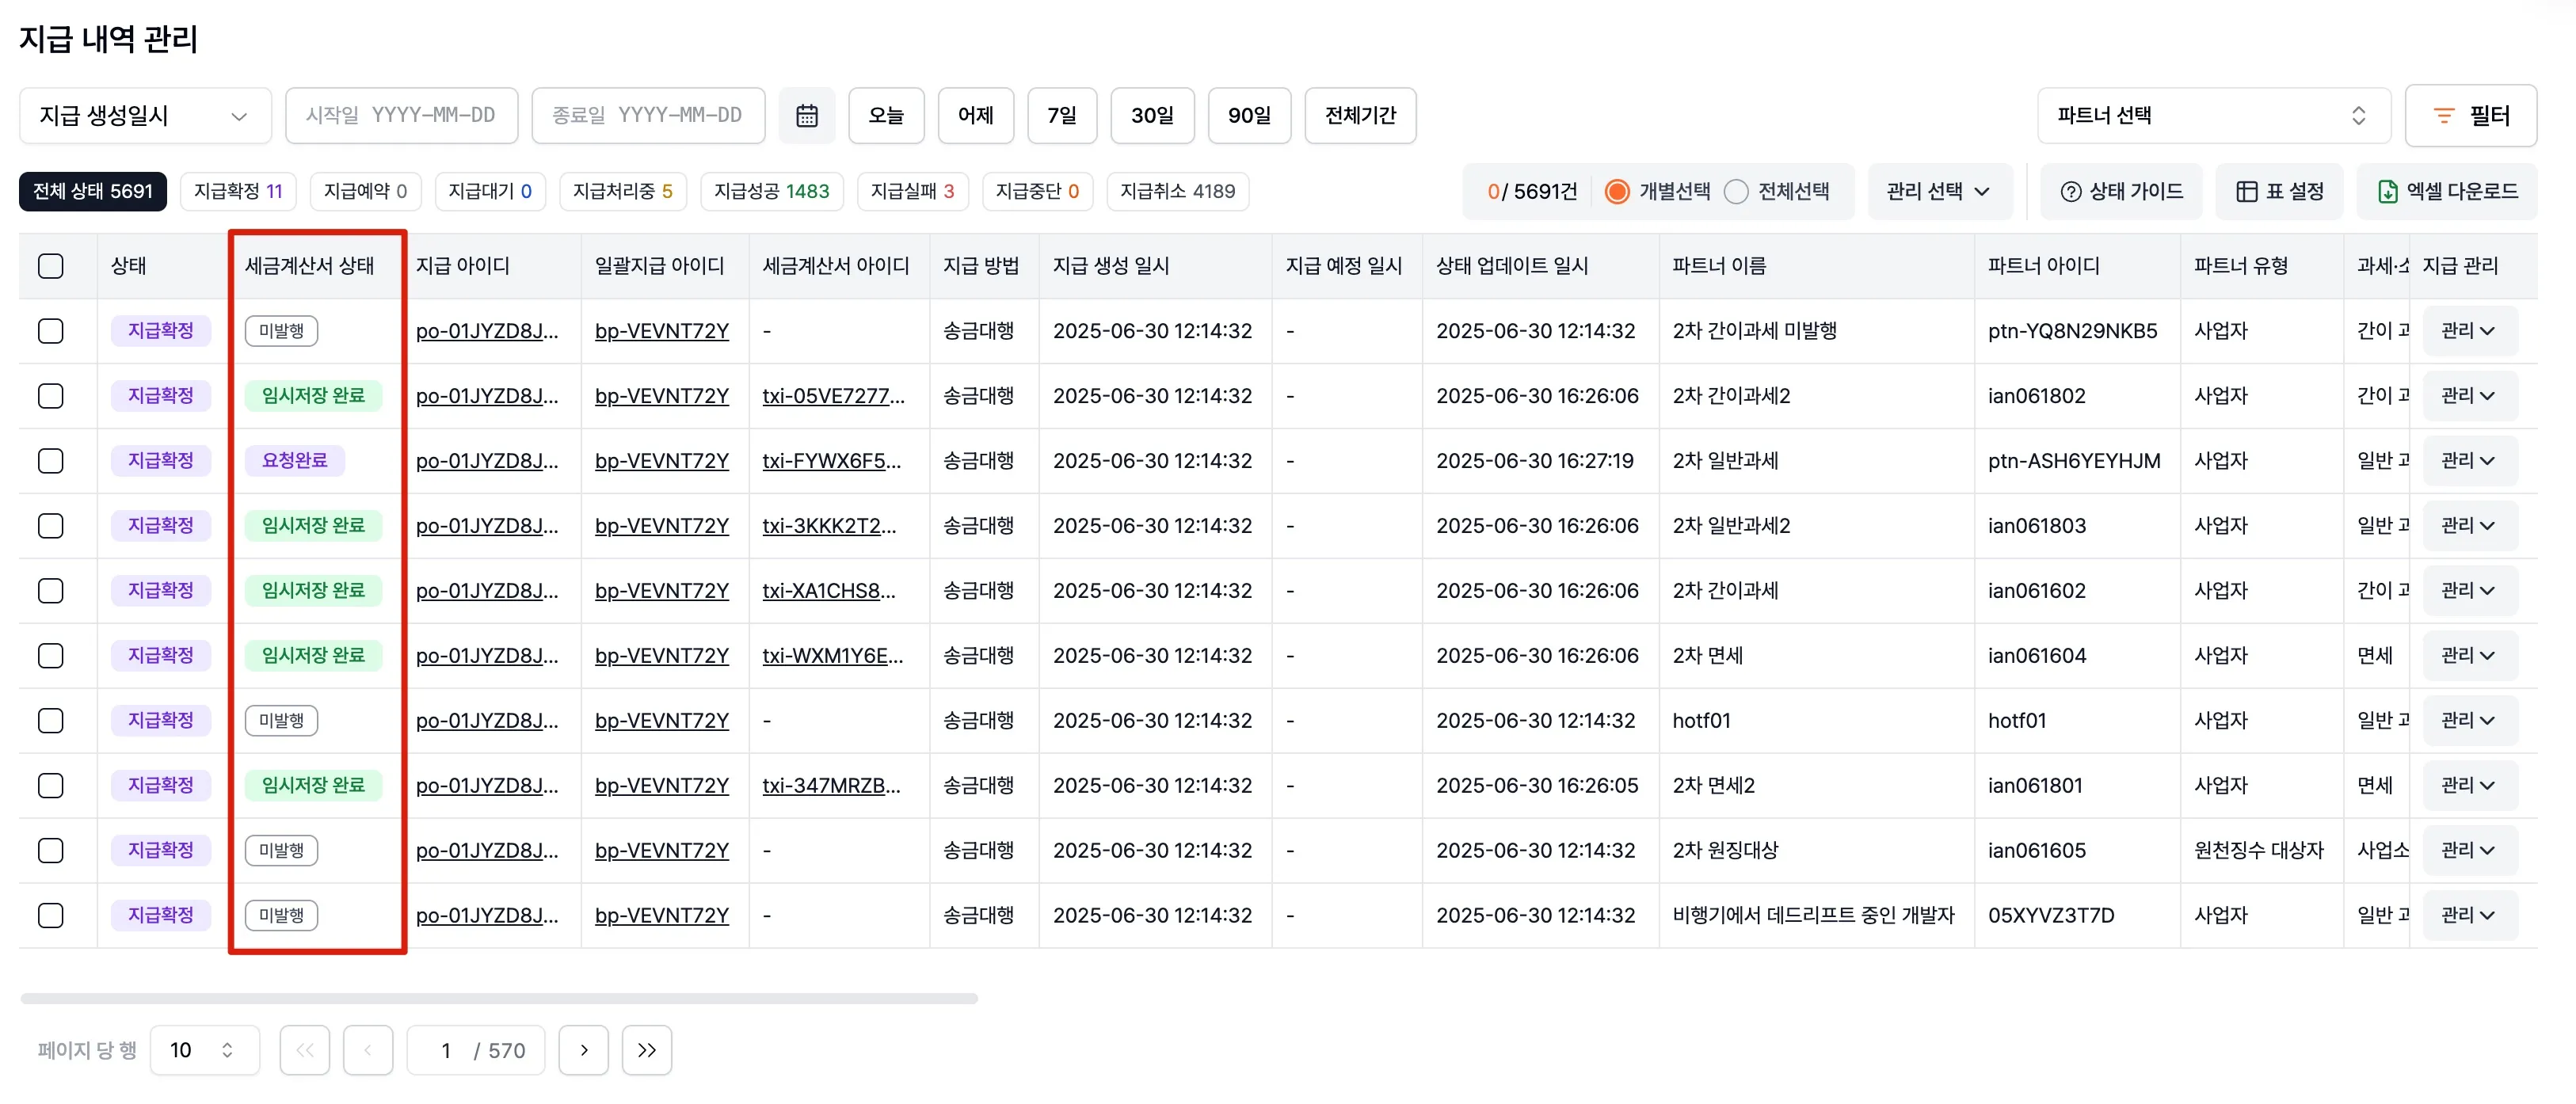Open the status guide help icon
The width and height of the screenshot is (2576, 1104).
2070,192
